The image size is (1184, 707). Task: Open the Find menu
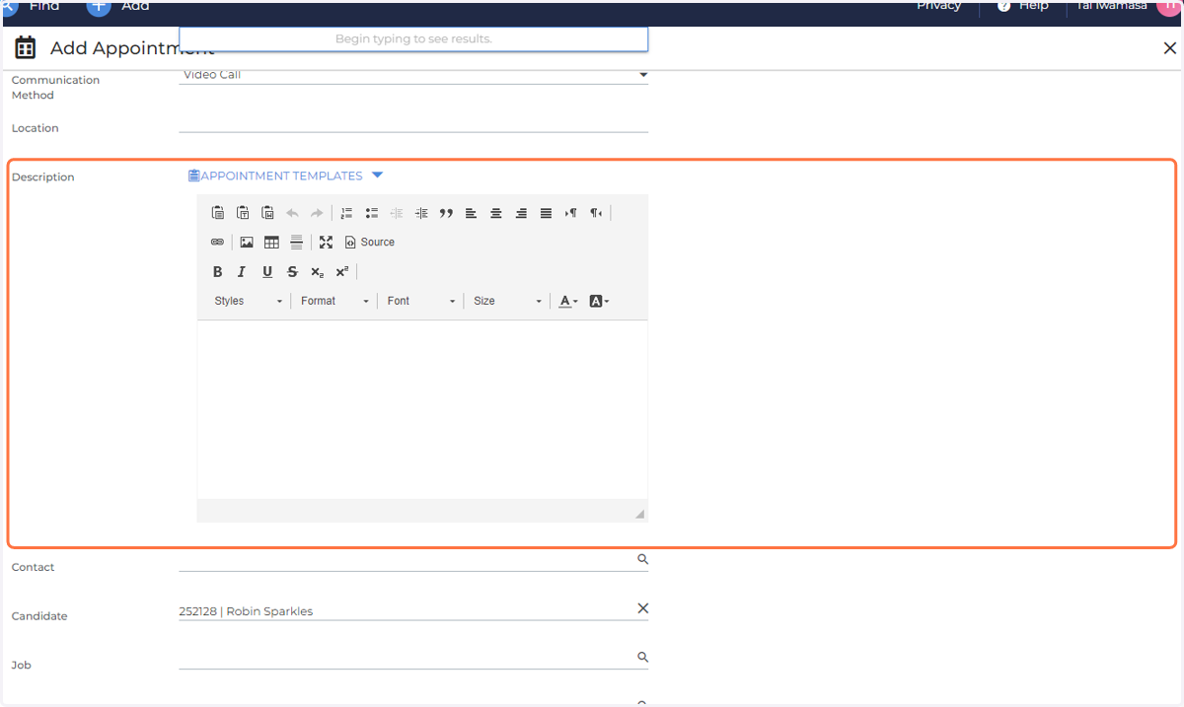(x=30, y=7)
